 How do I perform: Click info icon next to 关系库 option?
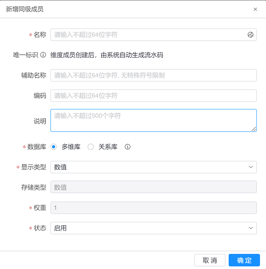[128, 147]
